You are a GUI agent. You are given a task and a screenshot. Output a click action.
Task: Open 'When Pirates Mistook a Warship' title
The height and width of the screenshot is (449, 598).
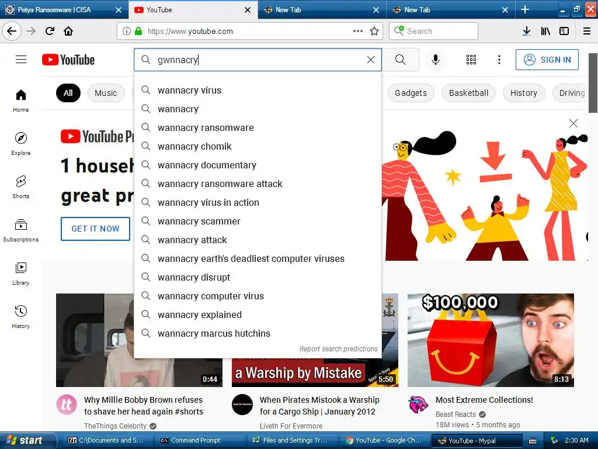tap(319, 406)
